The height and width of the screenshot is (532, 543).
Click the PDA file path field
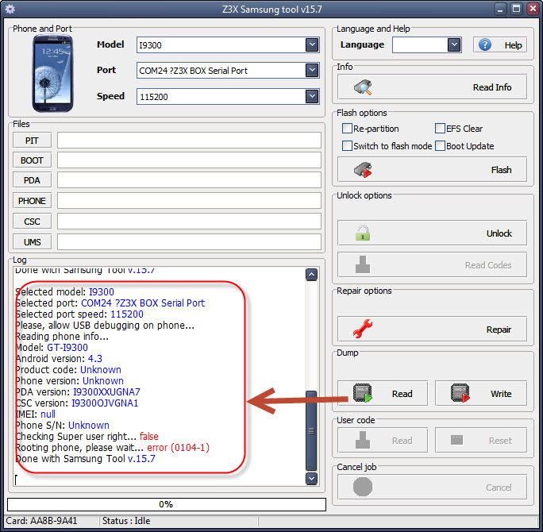click(x=189, y=180)
